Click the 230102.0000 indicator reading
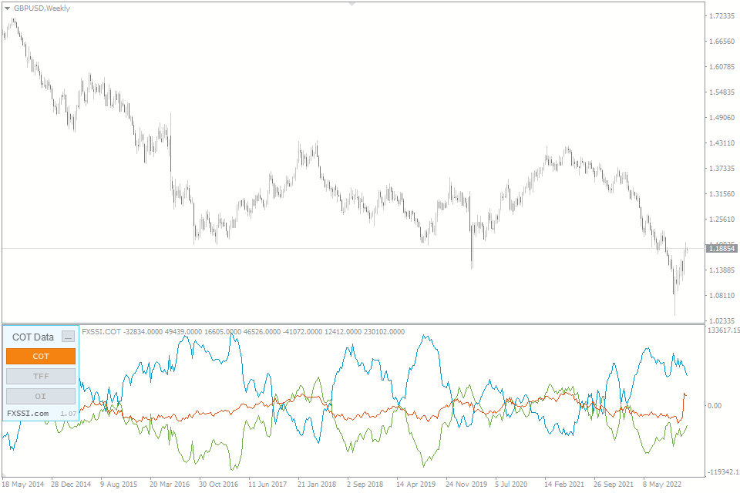The width and height of the screenshot is (740, 493). [383, 331]
